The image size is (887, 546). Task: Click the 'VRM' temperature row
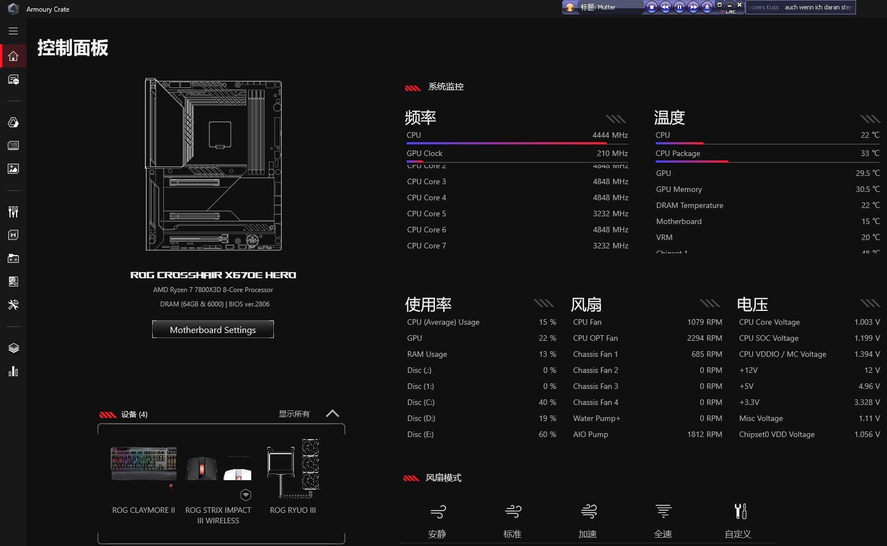pyautogui.click(x=767, y=237)
